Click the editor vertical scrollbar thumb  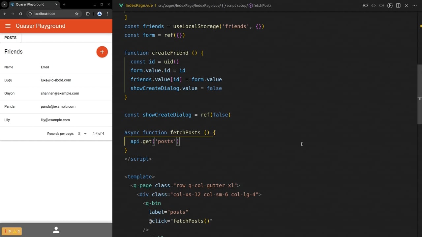point(420,94)
